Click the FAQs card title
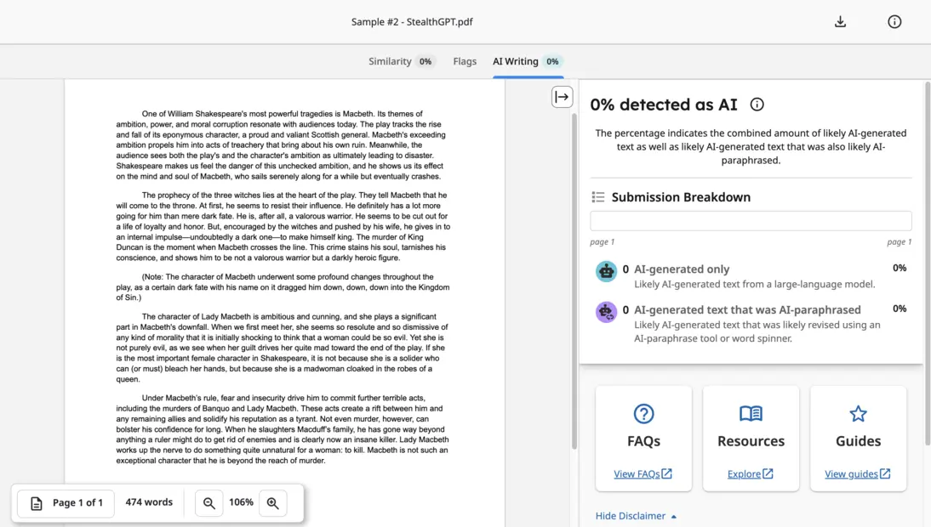The width and height of the screenshot is (931, 527). click(x=643, y=441)
